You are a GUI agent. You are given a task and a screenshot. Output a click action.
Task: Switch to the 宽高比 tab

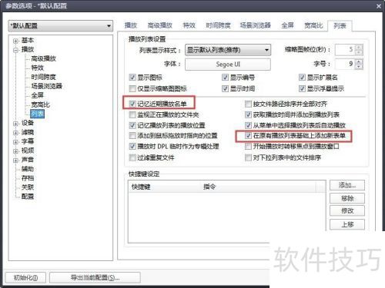point(313,25)
